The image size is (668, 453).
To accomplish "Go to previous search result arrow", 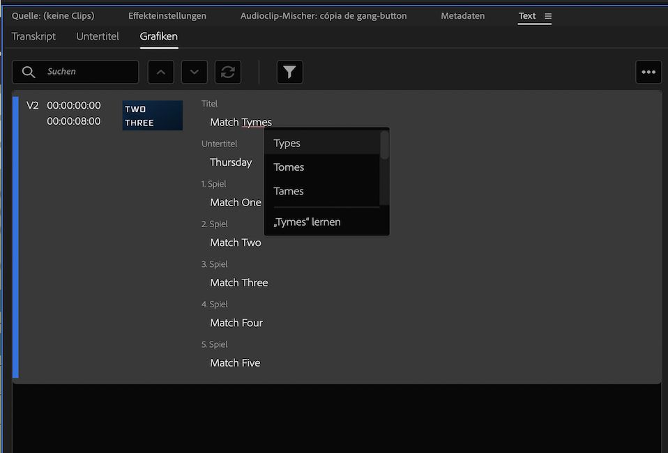I will point(160,72).
